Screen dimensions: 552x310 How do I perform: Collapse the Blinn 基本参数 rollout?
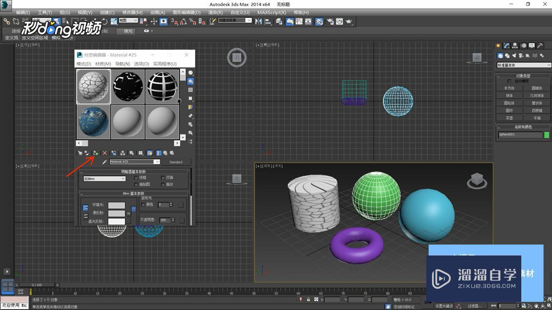[x=82, y=194]
